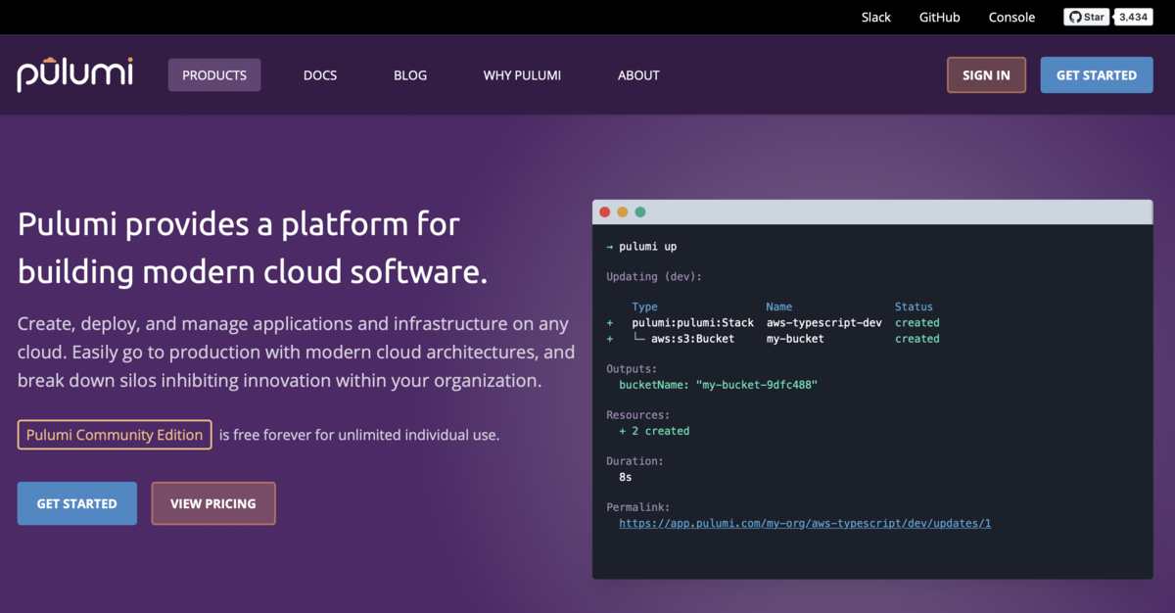Click the Get Started button below the headline
This screenshot has width=1175, height=613.
coord(77,503)
